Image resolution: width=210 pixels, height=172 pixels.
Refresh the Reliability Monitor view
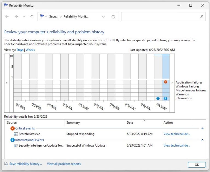click(113, 17)
